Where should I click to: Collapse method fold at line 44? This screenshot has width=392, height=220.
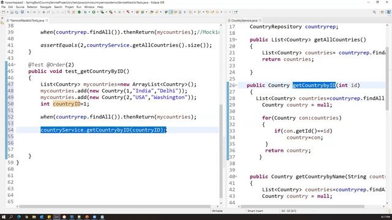tap(15, 65)
